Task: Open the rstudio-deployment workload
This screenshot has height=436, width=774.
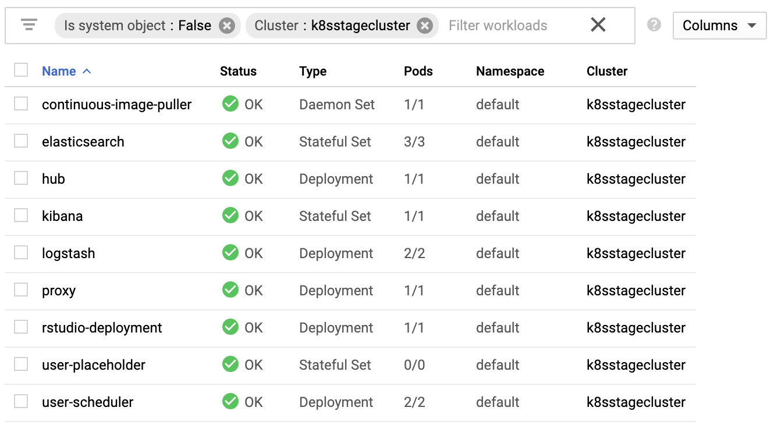Action: click(x=102, y=328)
